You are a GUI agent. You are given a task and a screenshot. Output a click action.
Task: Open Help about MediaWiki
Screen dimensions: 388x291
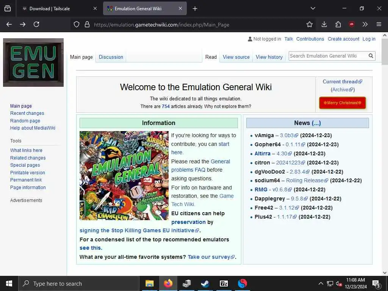[x=33, y=128]
